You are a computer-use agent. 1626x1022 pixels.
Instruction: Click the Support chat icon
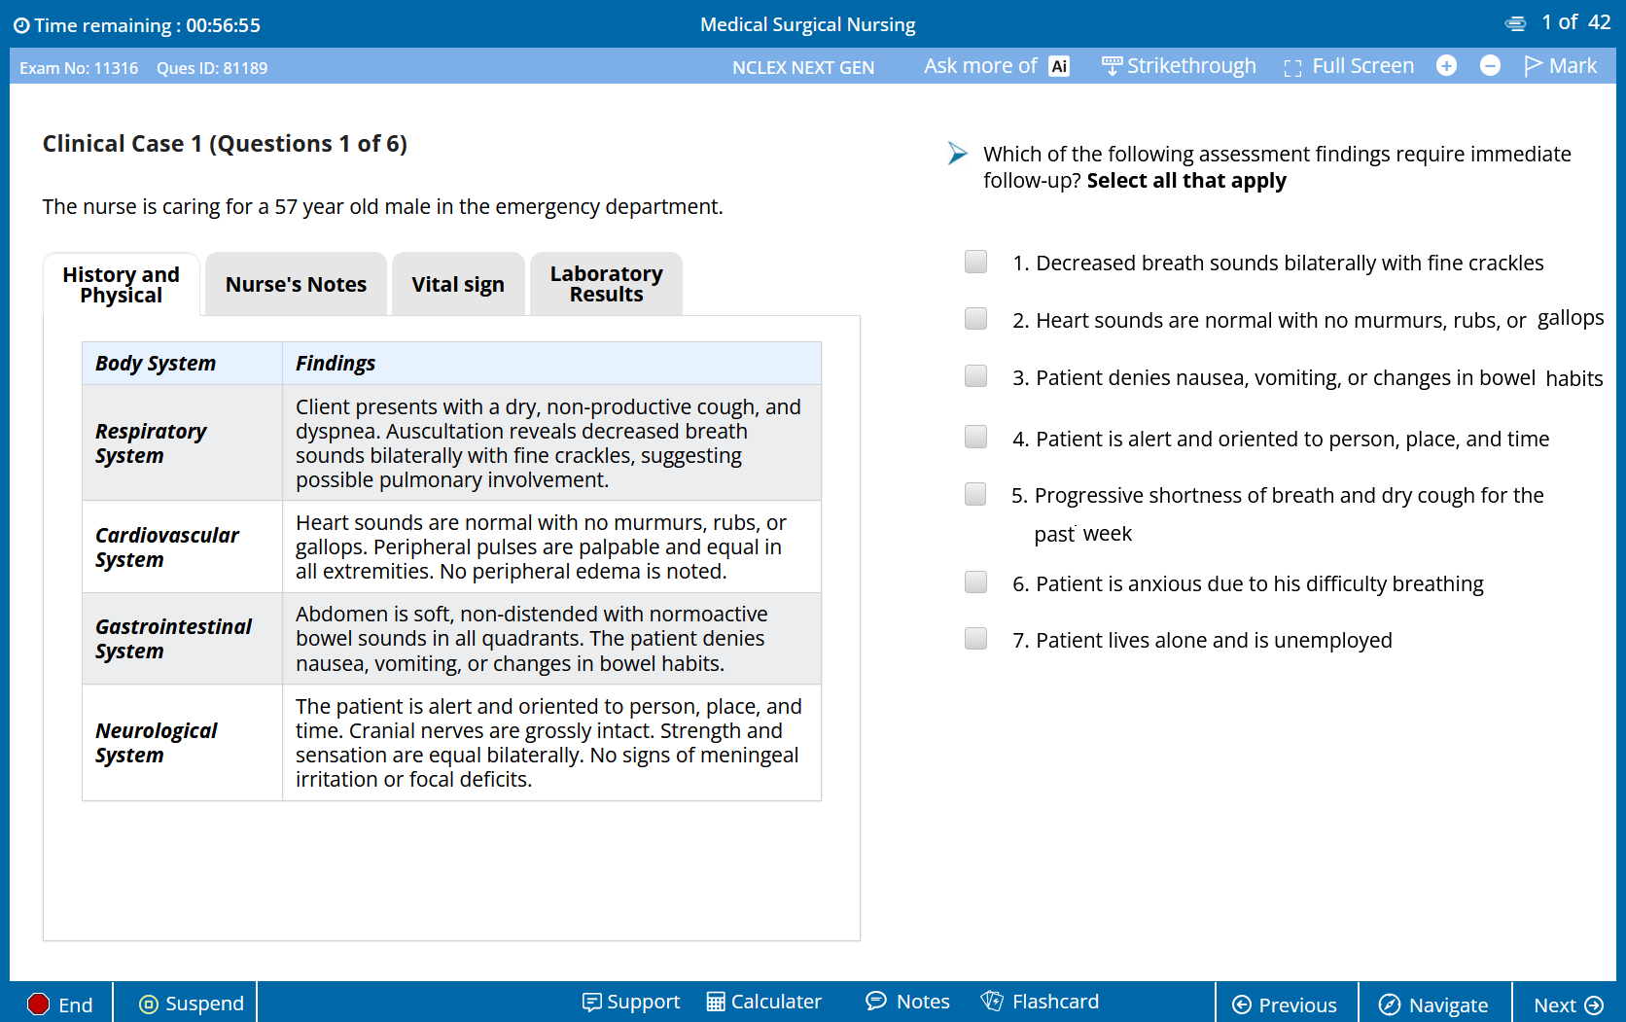591,1002
